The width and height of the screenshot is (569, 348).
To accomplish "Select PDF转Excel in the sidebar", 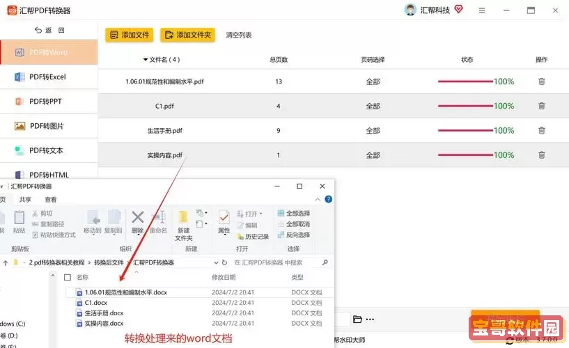I will pyautogui.click(x=49, y=77).
